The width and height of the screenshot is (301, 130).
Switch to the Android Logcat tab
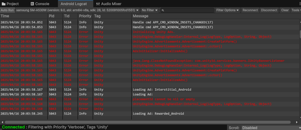pyautogui.click(x=74, y=4)
